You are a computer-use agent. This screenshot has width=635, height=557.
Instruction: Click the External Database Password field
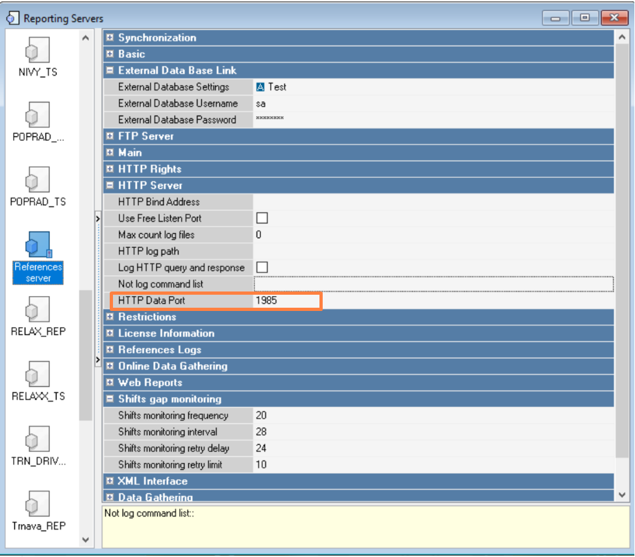coord(433,120)
